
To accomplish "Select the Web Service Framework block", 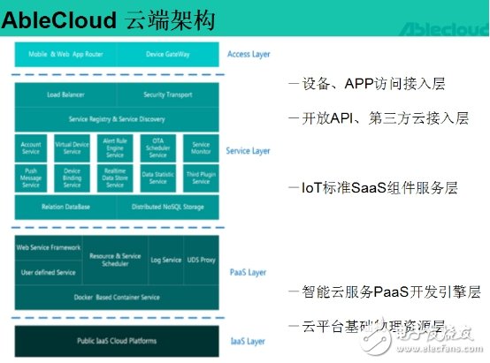I will [49, 248].
